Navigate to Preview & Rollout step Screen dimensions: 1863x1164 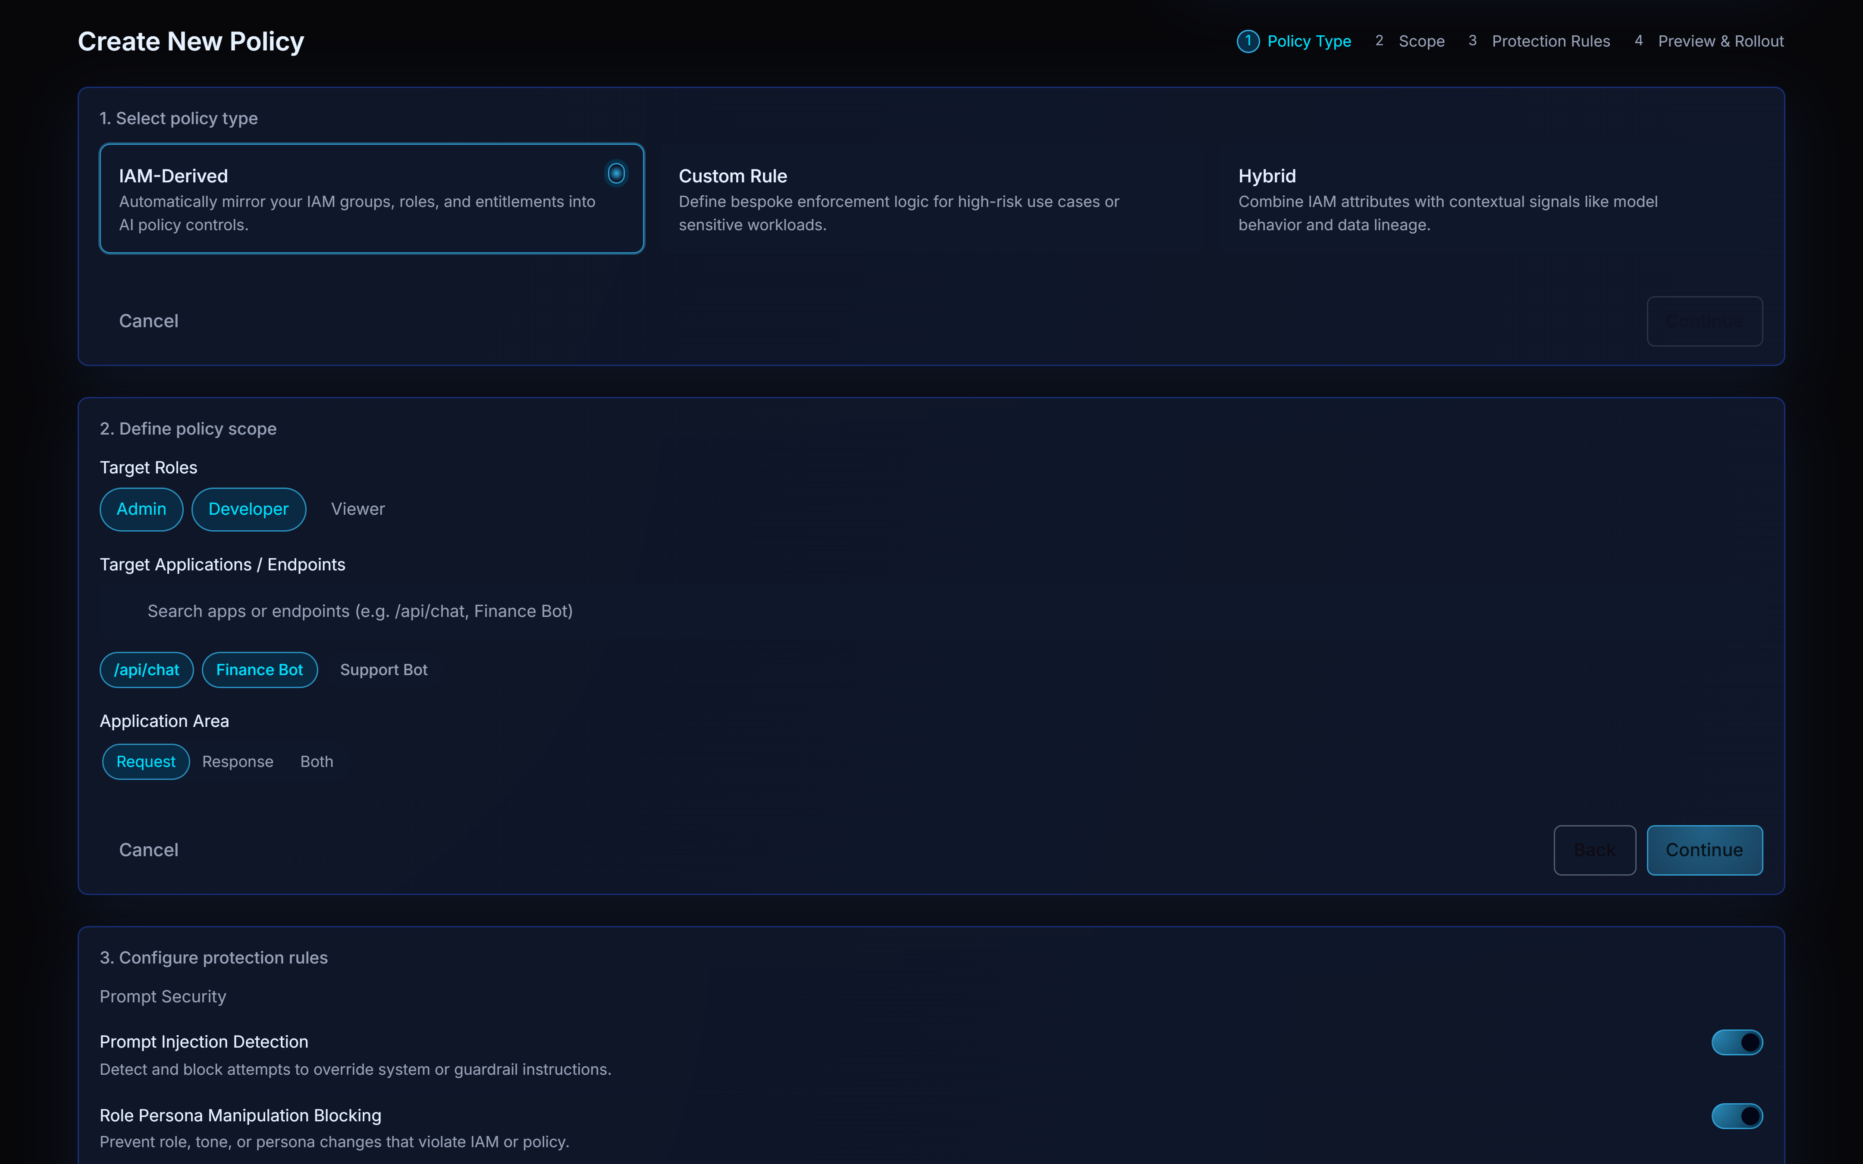tap(1720, 41)
